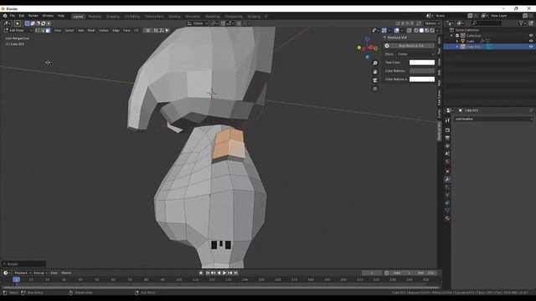536x301 pixels.
Task: Hide the Cube object with eye icon
Action: (x=531, y=41)
